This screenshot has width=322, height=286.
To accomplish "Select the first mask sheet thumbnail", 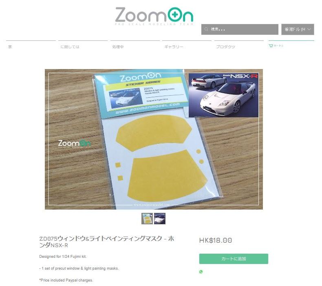I will click(x=147, y=219).
